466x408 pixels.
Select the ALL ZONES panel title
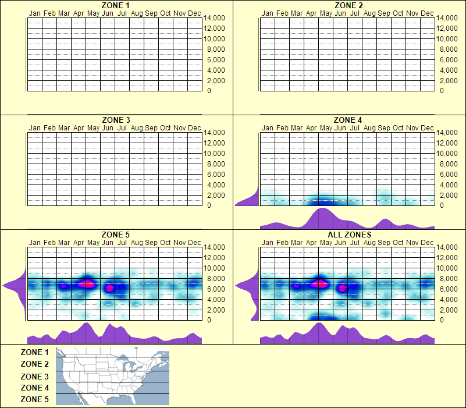point(347,234)
